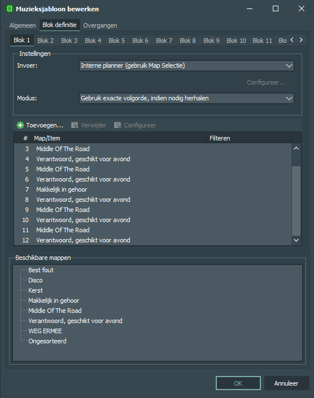Click the item list scrollbar thumb
The image size is (314, 398).
click(x=296, y=201)
